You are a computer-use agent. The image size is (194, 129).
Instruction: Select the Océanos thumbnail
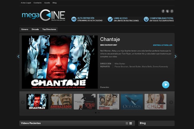point(132,102)
